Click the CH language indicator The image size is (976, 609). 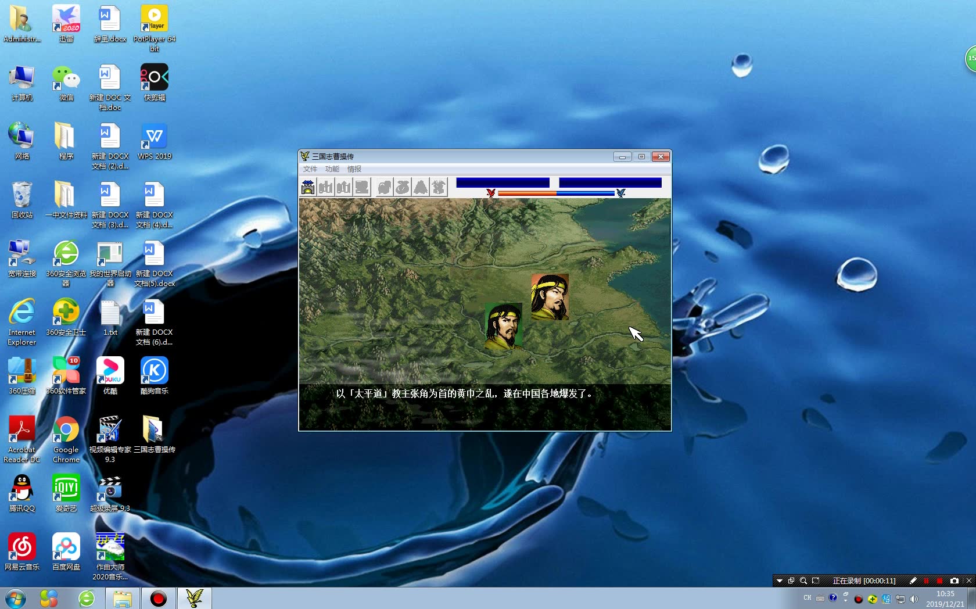click(807, 597)
